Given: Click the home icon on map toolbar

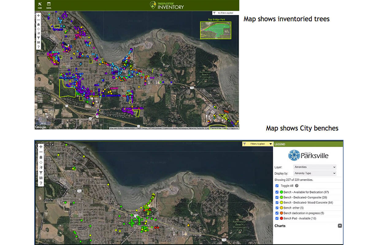Looking at the screenshot, I should 38,24.
